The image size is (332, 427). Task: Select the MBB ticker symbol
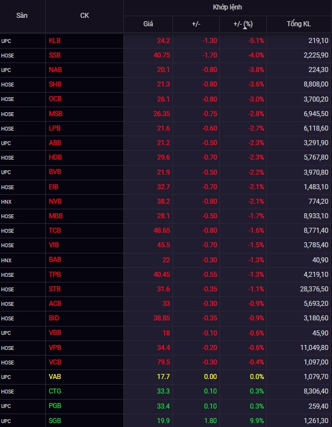tap(56, 216)
